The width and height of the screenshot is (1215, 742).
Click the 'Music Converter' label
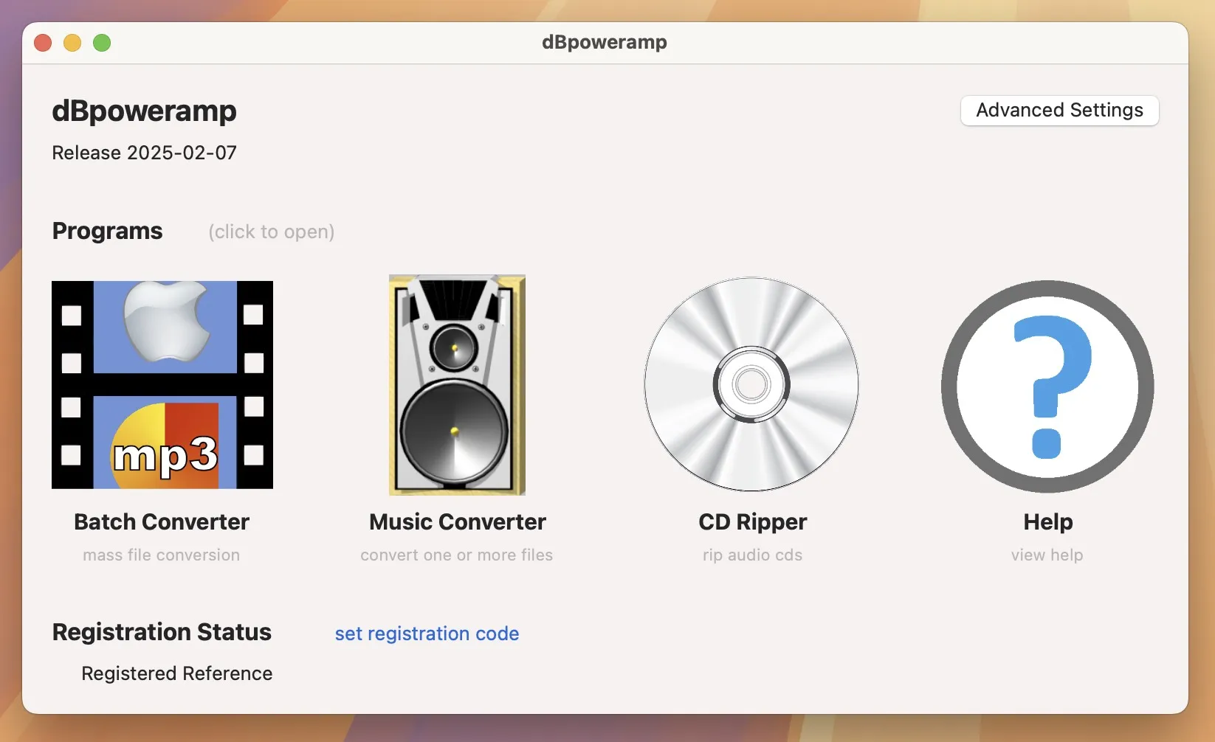click(x=458, y=521)
